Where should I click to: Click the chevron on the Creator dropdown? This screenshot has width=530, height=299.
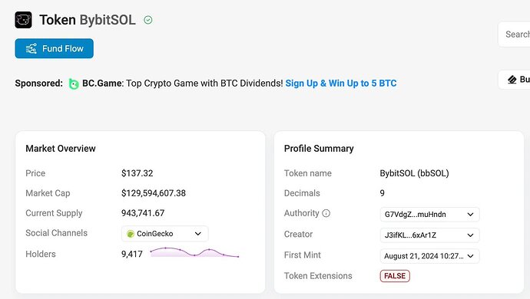tap(470, 235)
